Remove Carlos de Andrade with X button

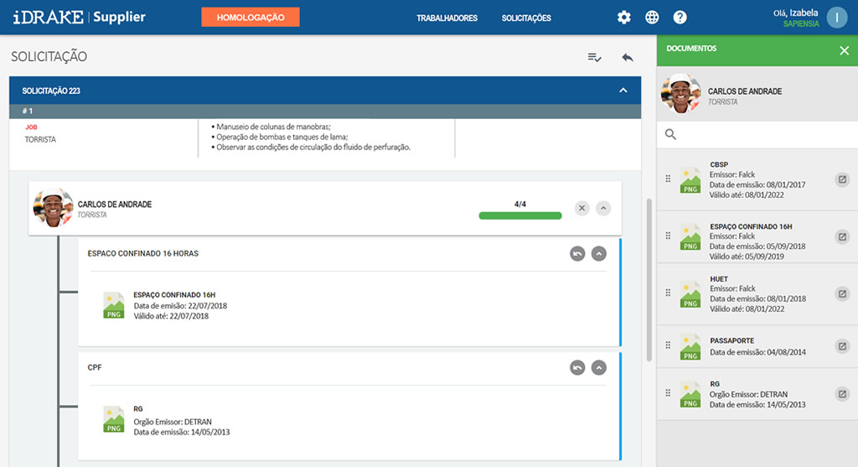581,208
